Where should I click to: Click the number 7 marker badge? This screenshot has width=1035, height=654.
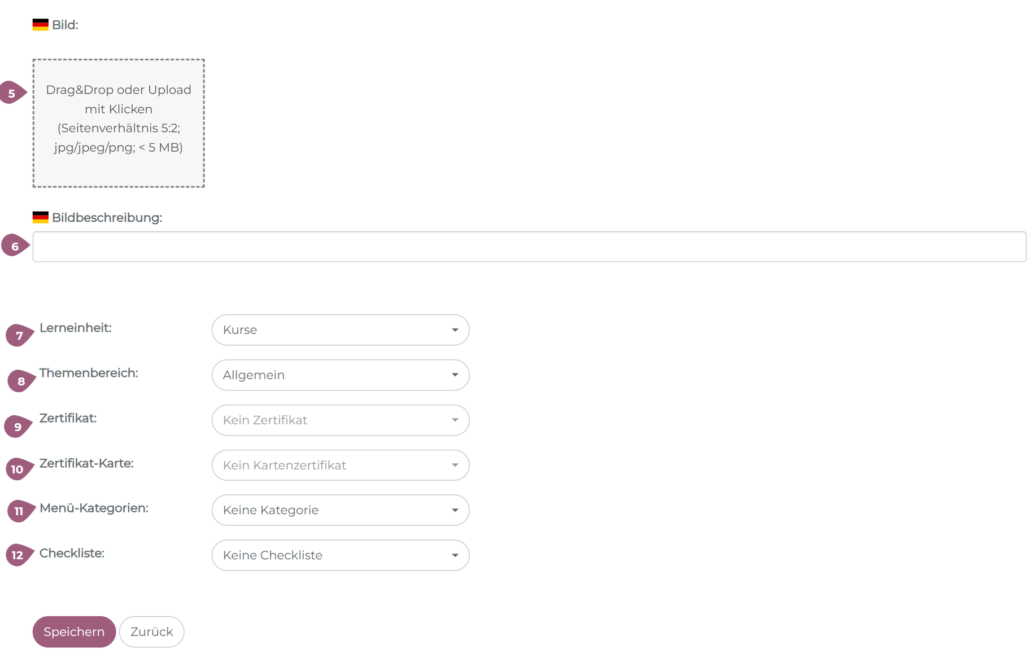coord(19,336)
